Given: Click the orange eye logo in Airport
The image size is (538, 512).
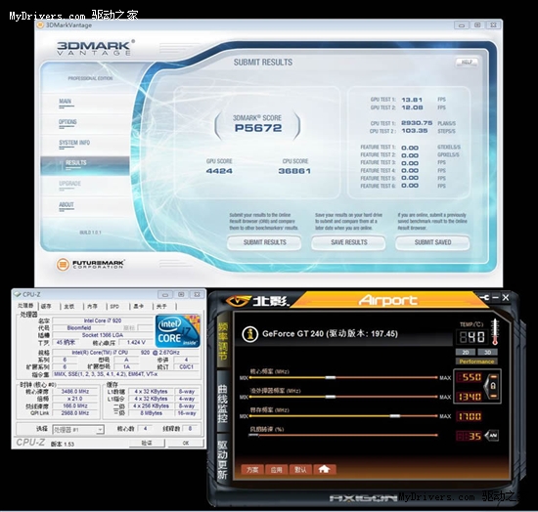Looking at the screenshot, I should pyautogui.click(x=238, y=301).
